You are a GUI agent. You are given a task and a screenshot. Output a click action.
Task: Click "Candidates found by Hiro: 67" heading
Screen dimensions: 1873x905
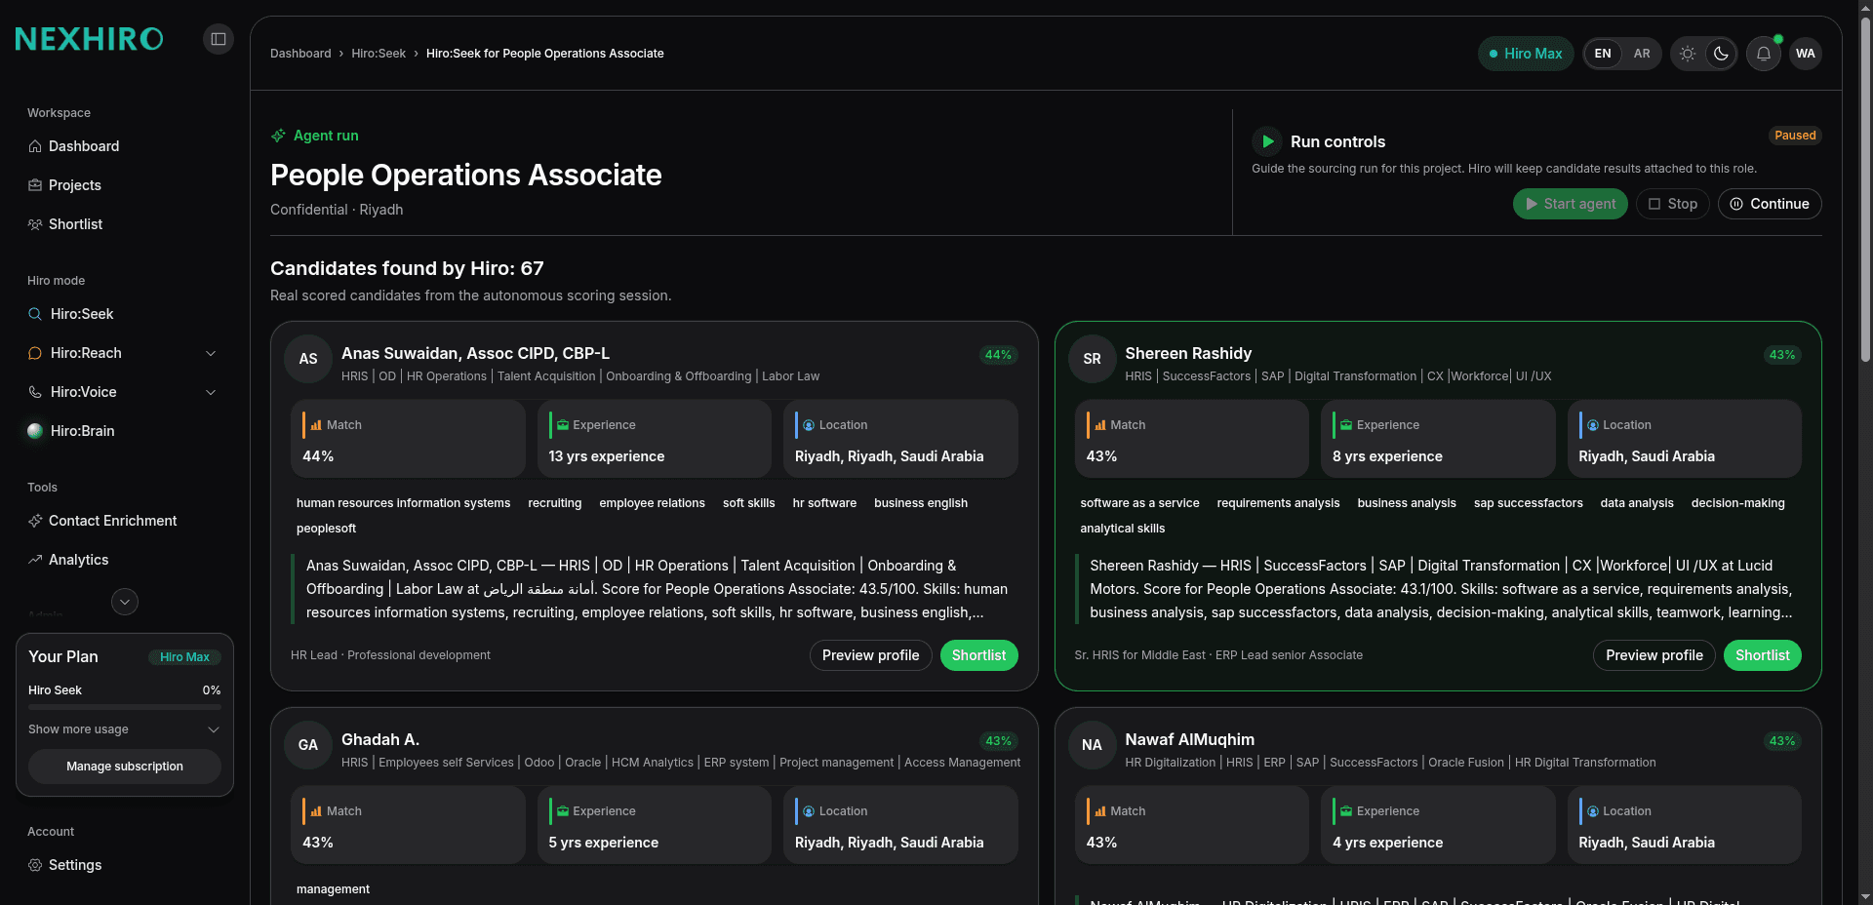(x=407, y=268)
